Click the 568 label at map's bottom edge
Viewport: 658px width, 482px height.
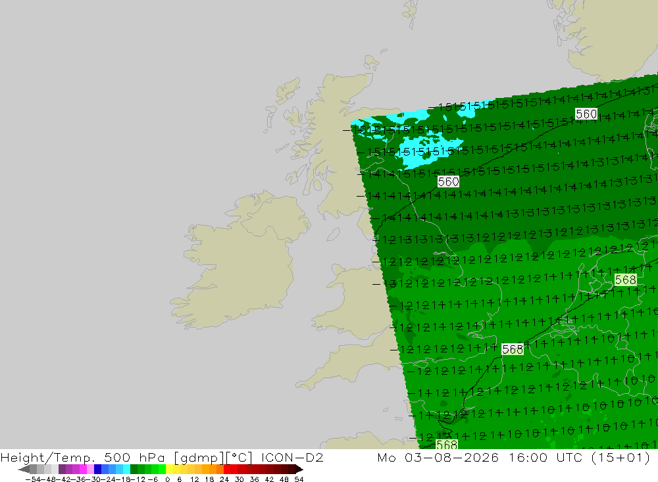coord(447,445)
